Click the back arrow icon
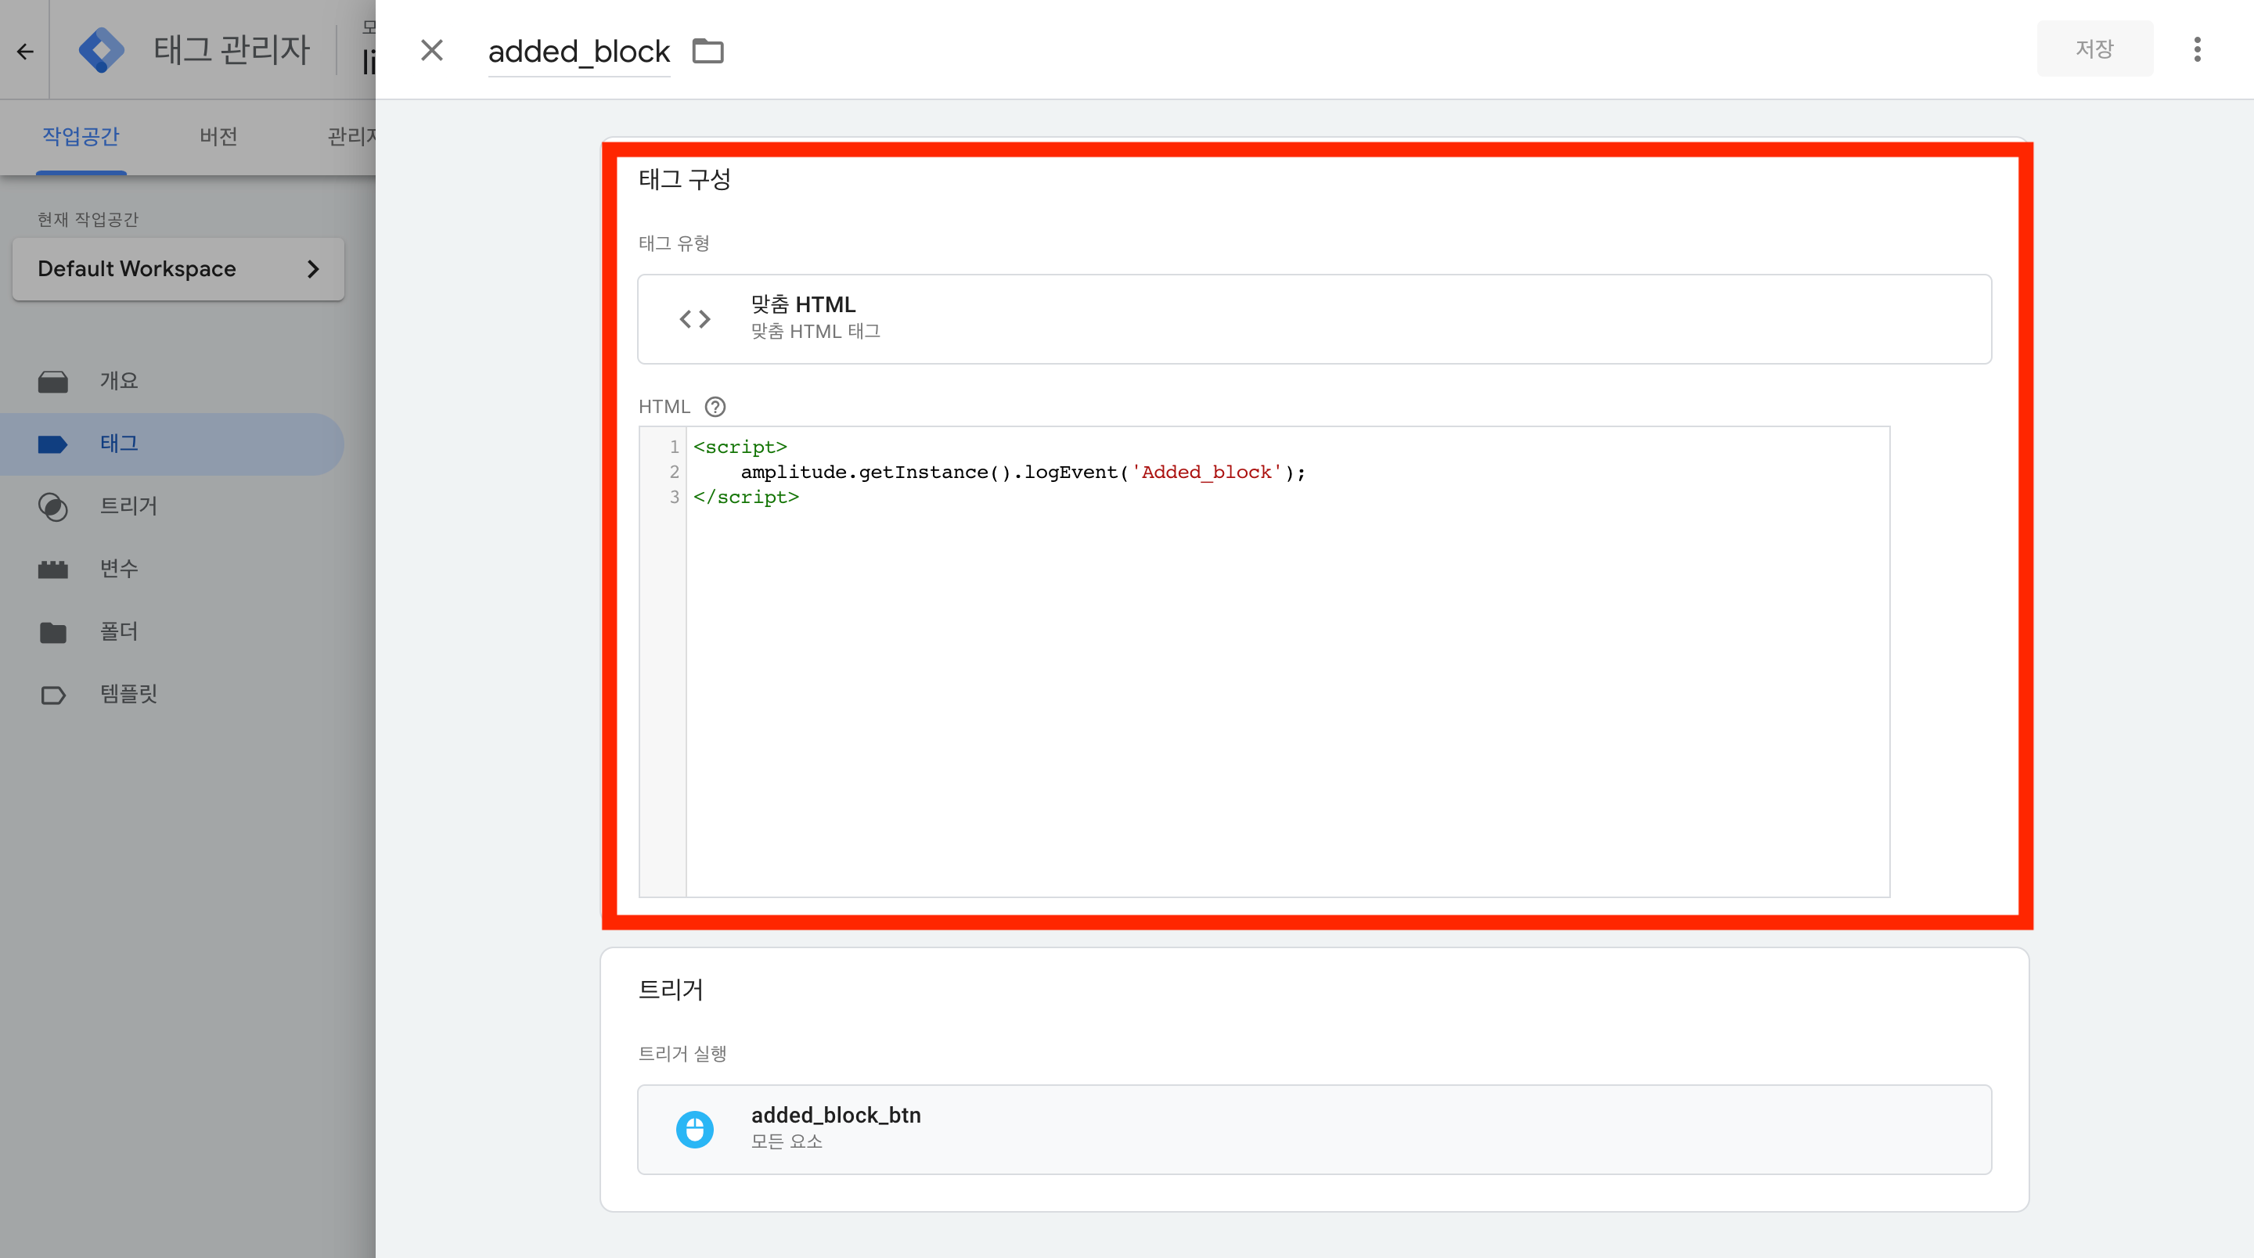This screenshot has height=1258, width=2254. click(24, 52)
